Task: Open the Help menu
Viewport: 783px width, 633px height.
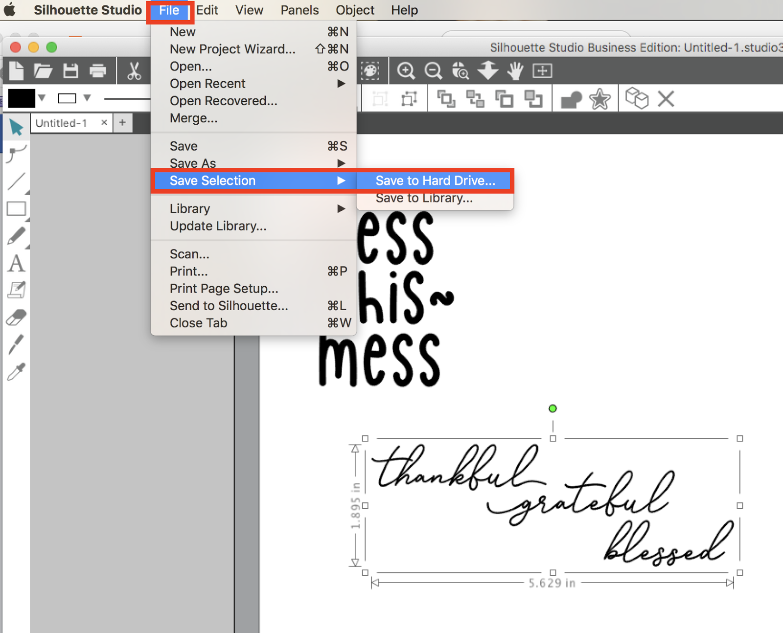Action: click(x=404, y=10)
